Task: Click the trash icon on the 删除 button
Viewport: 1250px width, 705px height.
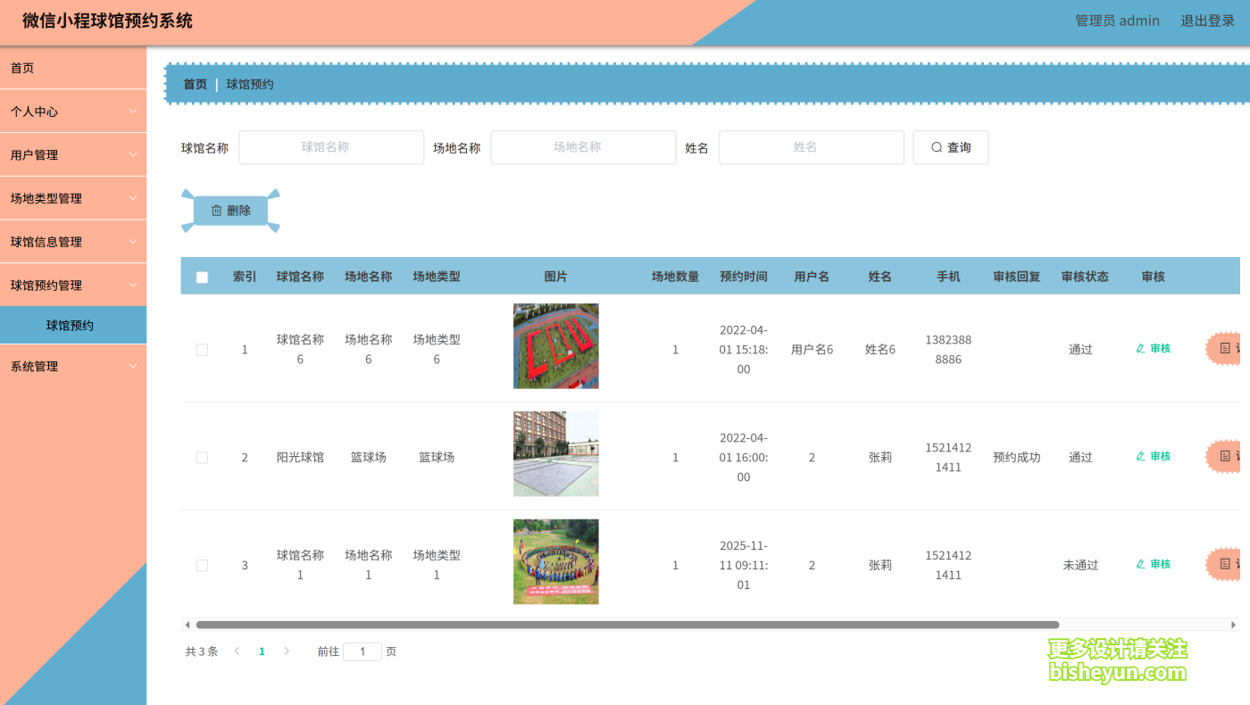Action: pos(216,210)
